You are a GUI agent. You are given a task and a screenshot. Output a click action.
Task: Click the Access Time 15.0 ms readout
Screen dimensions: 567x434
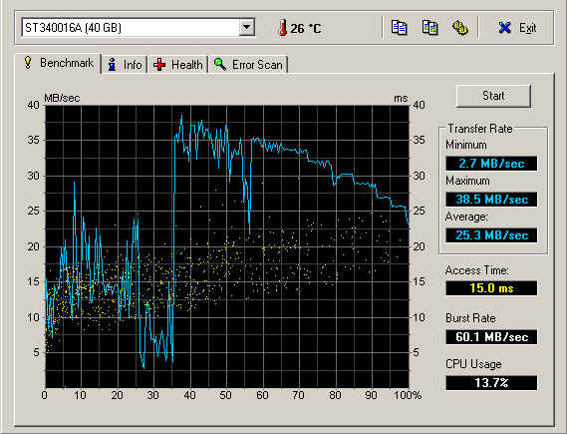click(x=491, y=288)
